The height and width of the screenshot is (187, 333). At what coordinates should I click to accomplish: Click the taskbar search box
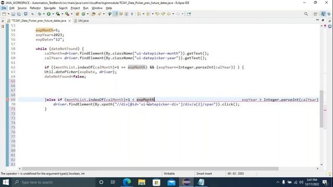pyautogui.click(x=53, y=182)
